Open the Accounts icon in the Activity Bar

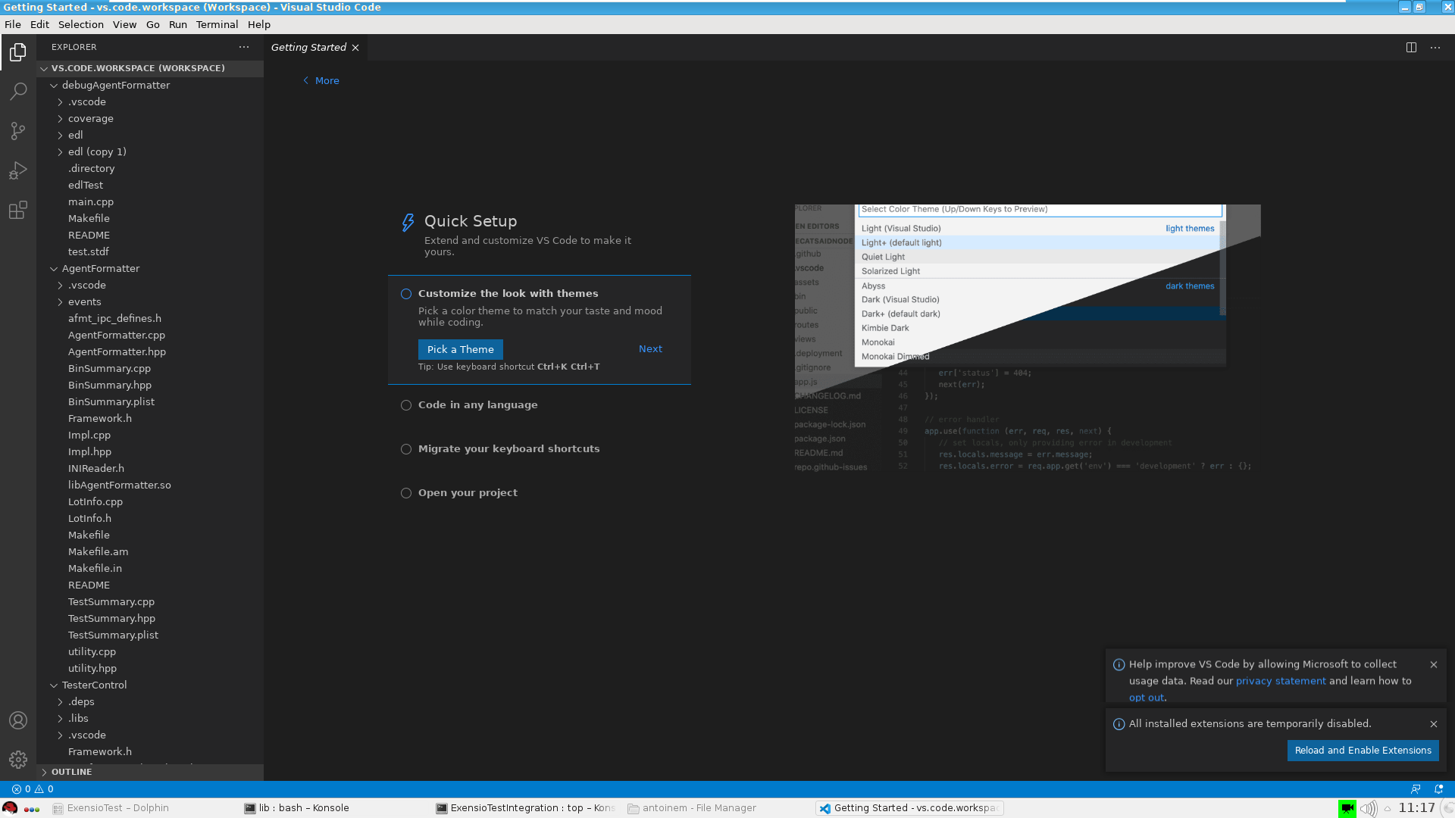18,720
